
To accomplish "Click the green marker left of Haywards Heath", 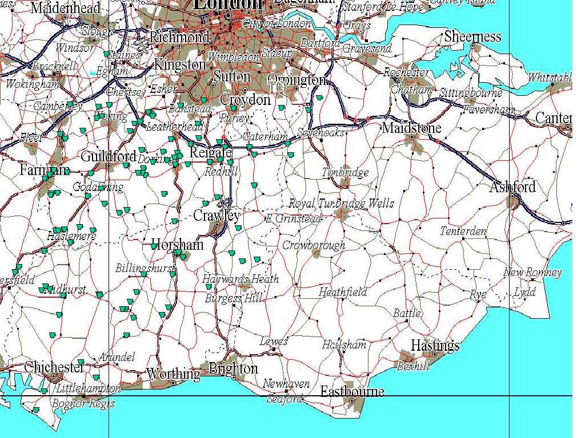I will coord(209,287).
